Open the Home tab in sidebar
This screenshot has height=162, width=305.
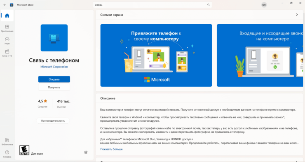point(7,16)
